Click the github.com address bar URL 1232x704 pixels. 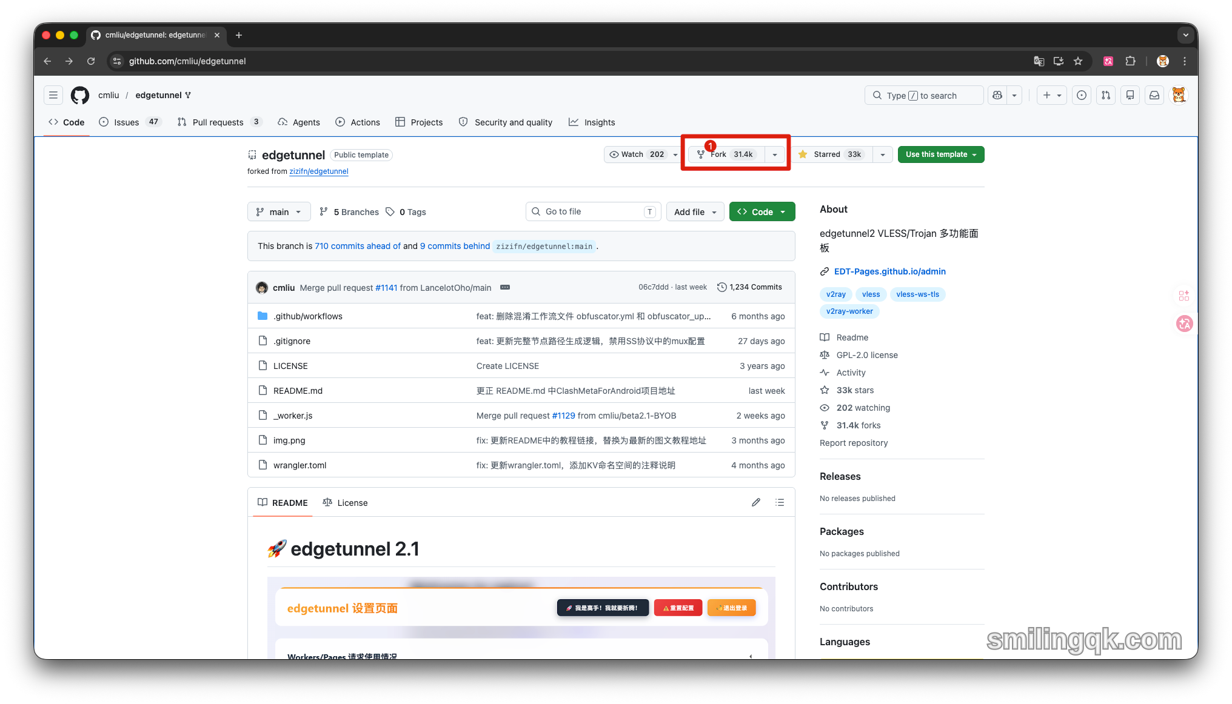pyautogui.click(x=187, y=61)
